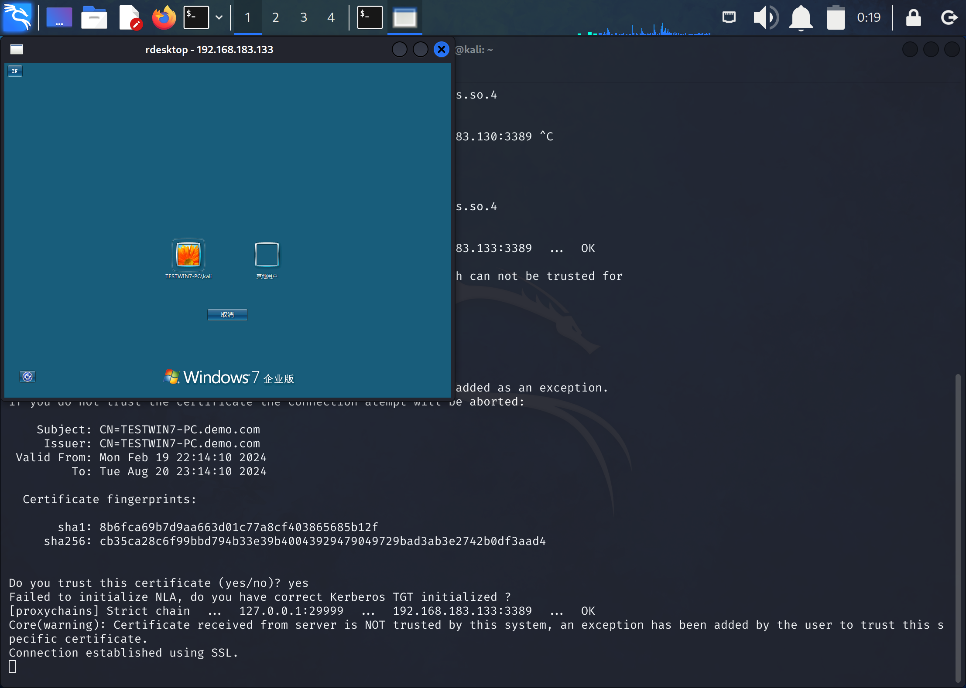966x688 pixels.
Task: Click 'Do you trust this certificate' line
Action: coord(159,583)
